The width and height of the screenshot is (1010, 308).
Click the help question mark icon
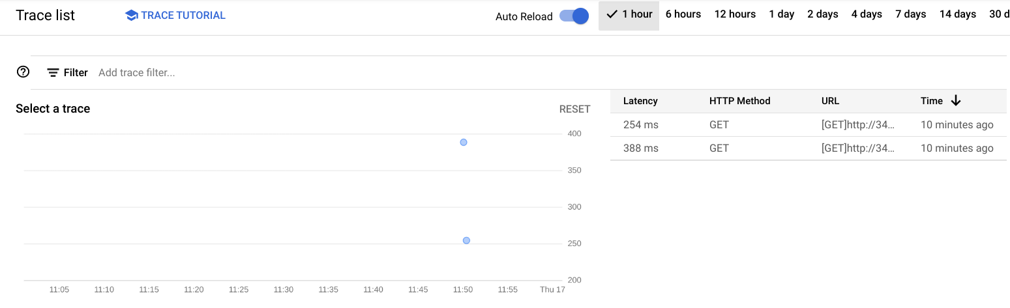tap(23, 72)
